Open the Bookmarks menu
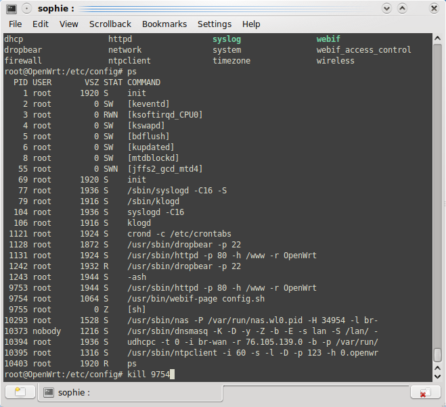 click(164, 24)
